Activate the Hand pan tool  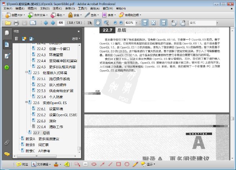[x=98, y=23]
